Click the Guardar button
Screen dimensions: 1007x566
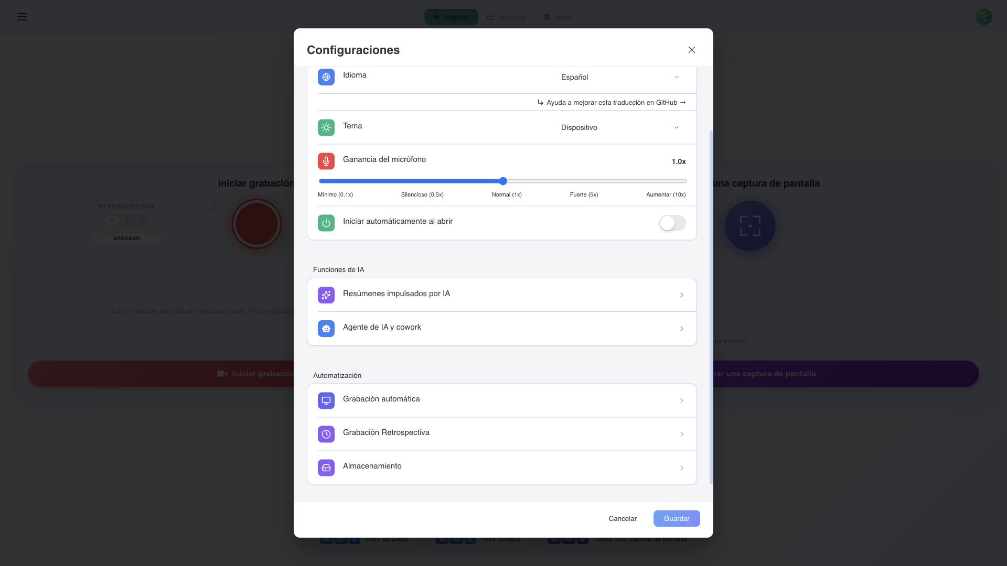pos(676,518)
